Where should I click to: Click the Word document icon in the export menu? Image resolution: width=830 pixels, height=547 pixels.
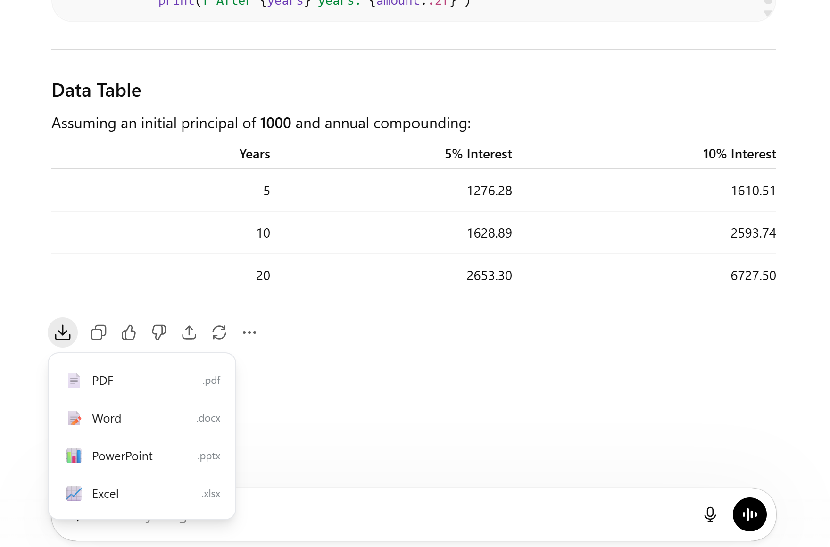[x=74, y=418]
